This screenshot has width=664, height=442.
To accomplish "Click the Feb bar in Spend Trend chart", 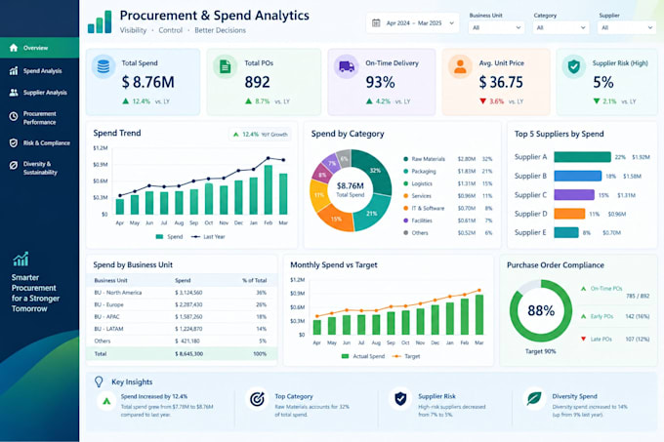I will 269,189.
